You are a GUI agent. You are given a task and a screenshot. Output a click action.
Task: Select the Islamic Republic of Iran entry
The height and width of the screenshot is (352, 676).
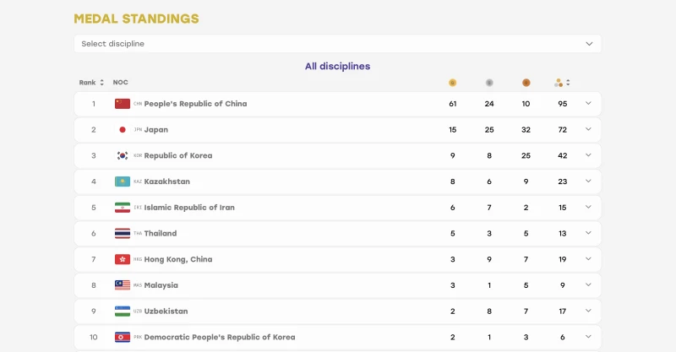tap(189, 208)
